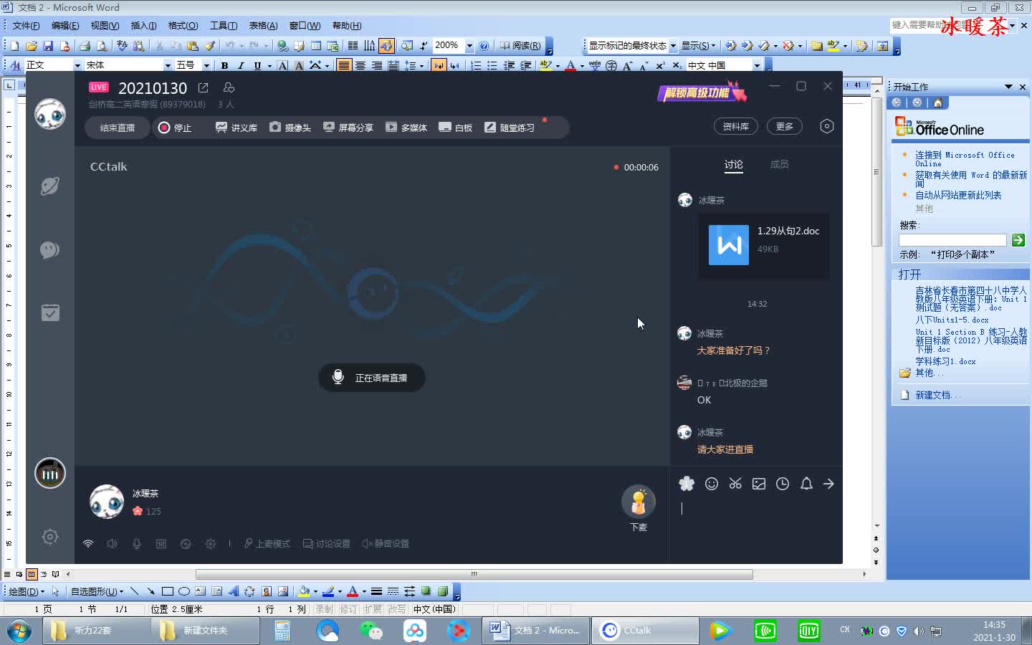Click the hexagon settings icon in CCtalk header
The height and width of the screenshot is (645, 1032).
826,126
